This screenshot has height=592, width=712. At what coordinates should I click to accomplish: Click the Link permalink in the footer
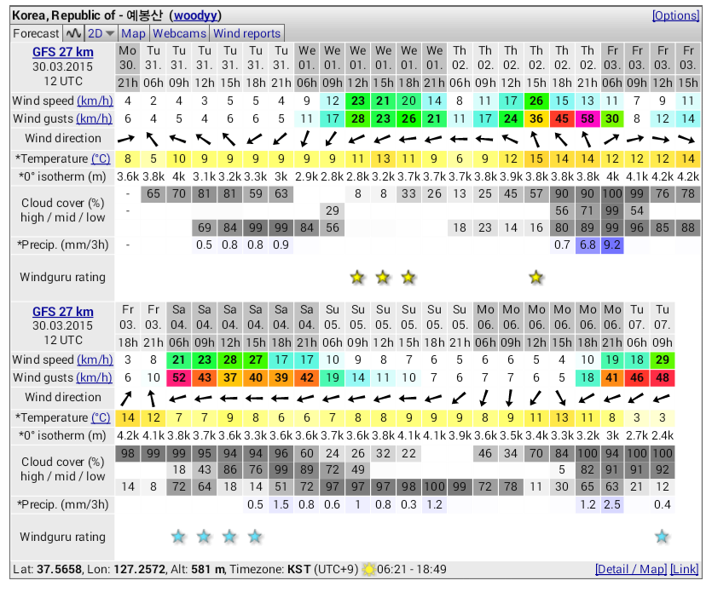(685, 569)
